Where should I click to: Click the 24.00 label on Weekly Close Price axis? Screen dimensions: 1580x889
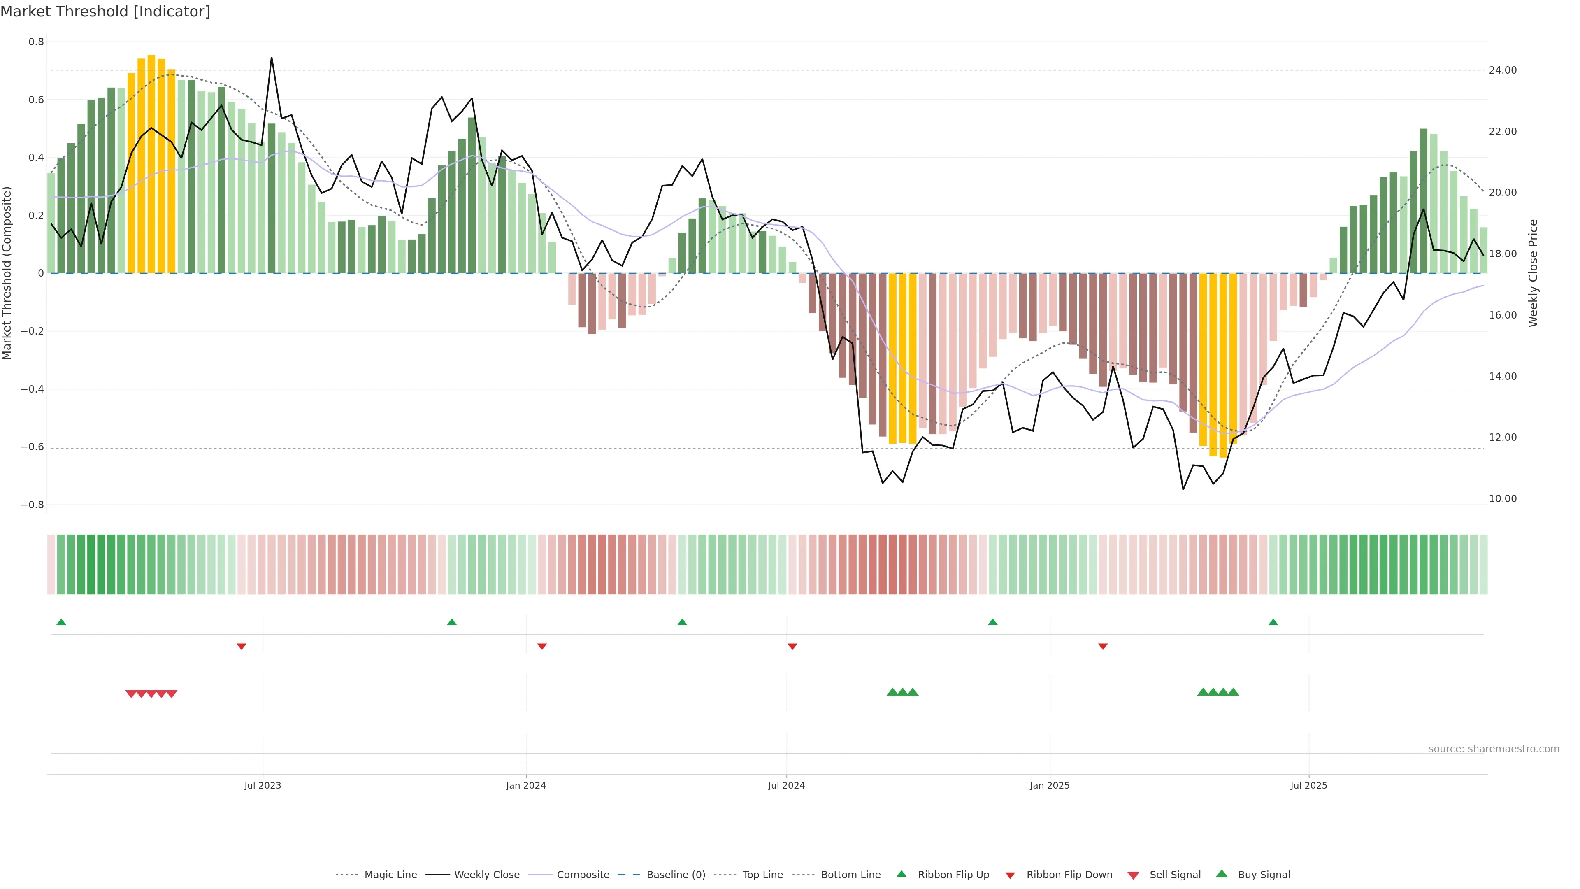[x=1502, y=70]
